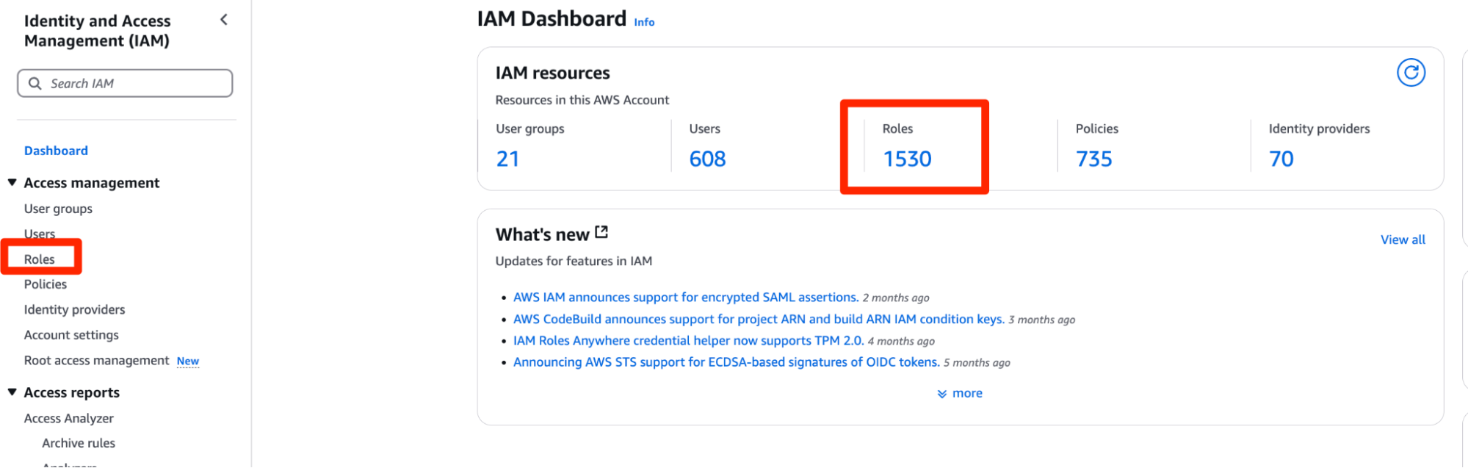Collapse the IAM sidebar with the chevron
Viewport: 1468px width, 468px height.
(x=224, y=20)
